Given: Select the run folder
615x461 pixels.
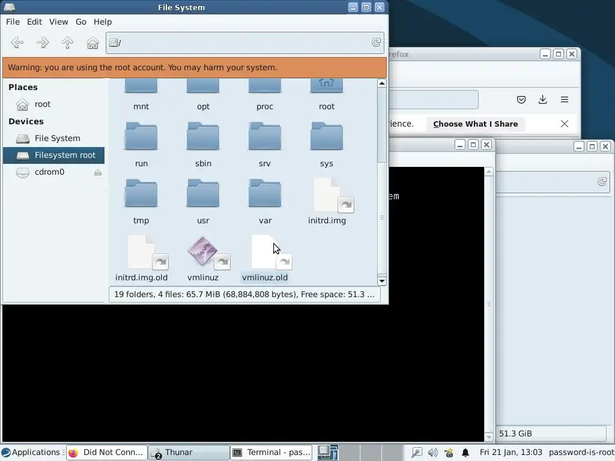Looking at the screenshot, I should (x=141, y=145).
